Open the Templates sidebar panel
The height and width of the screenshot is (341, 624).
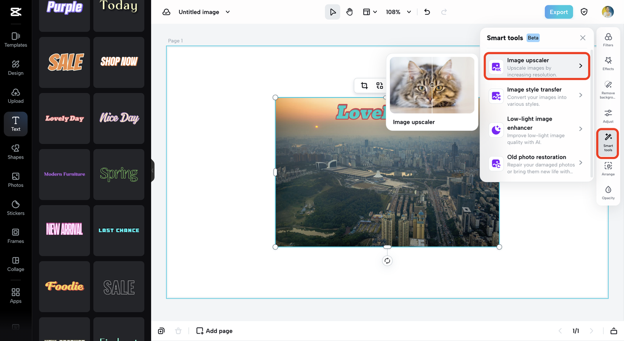pos(16,40)
